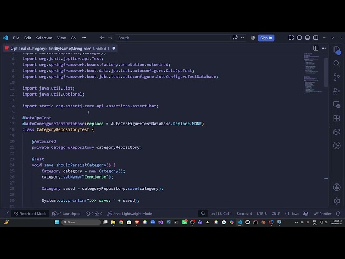Click the Sign In button
The height and width of the screenshot is (259, 345).
pyautogui.click(x=266, y=38)
